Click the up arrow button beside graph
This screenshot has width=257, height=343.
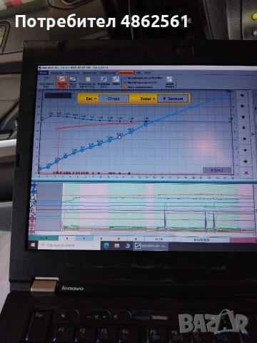click(x=243, y=117)
